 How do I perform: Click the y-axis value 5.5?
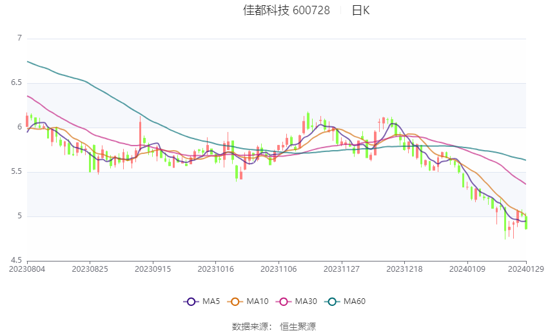click(x=16, y=172)
